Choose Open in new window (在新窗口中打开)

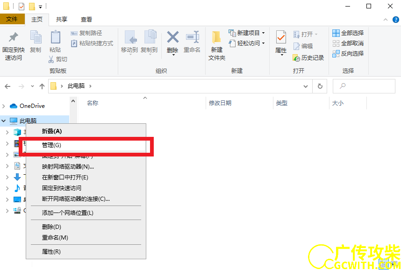click(x=86, y=178)
